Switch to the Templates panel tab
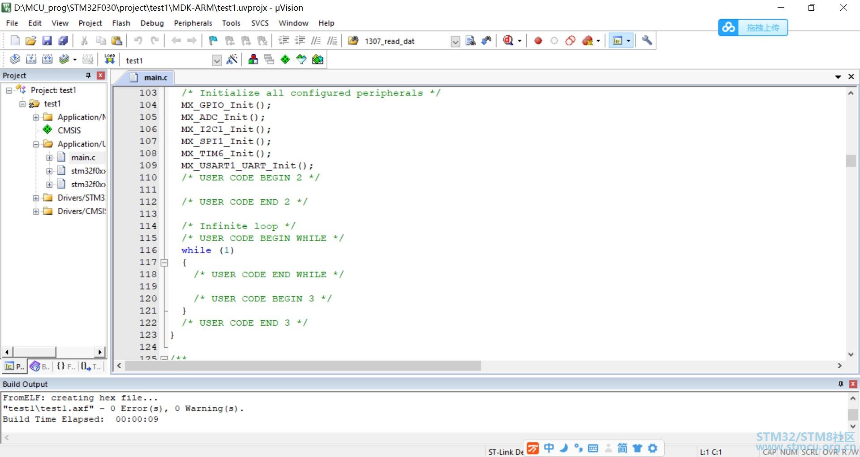The height and width of the screenshot is (457, 860). (x=91, y=366)
